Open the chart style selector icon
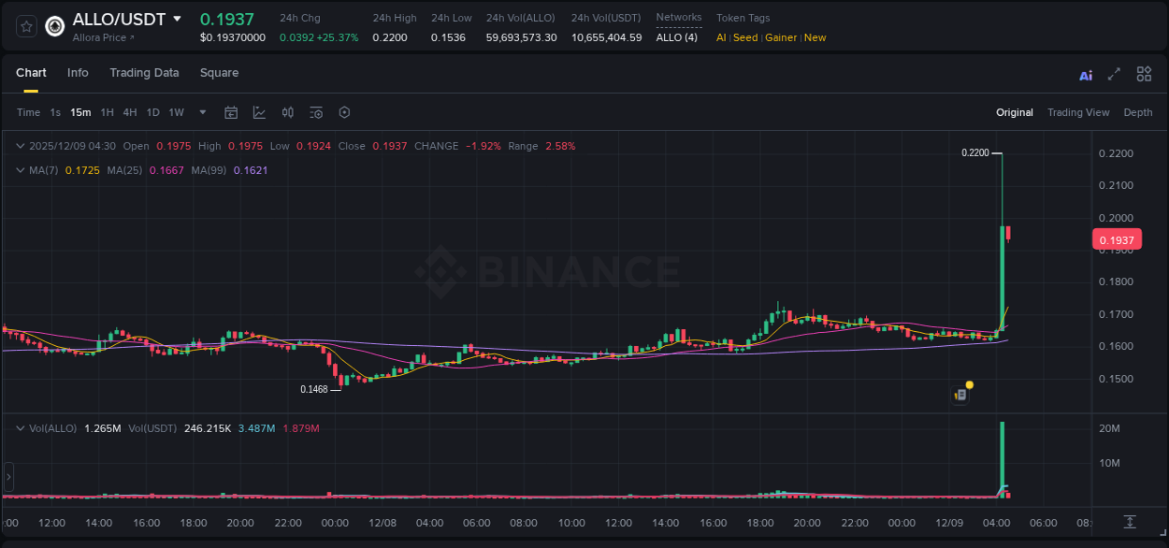1169x548 pixels. [x=259, y=112]
